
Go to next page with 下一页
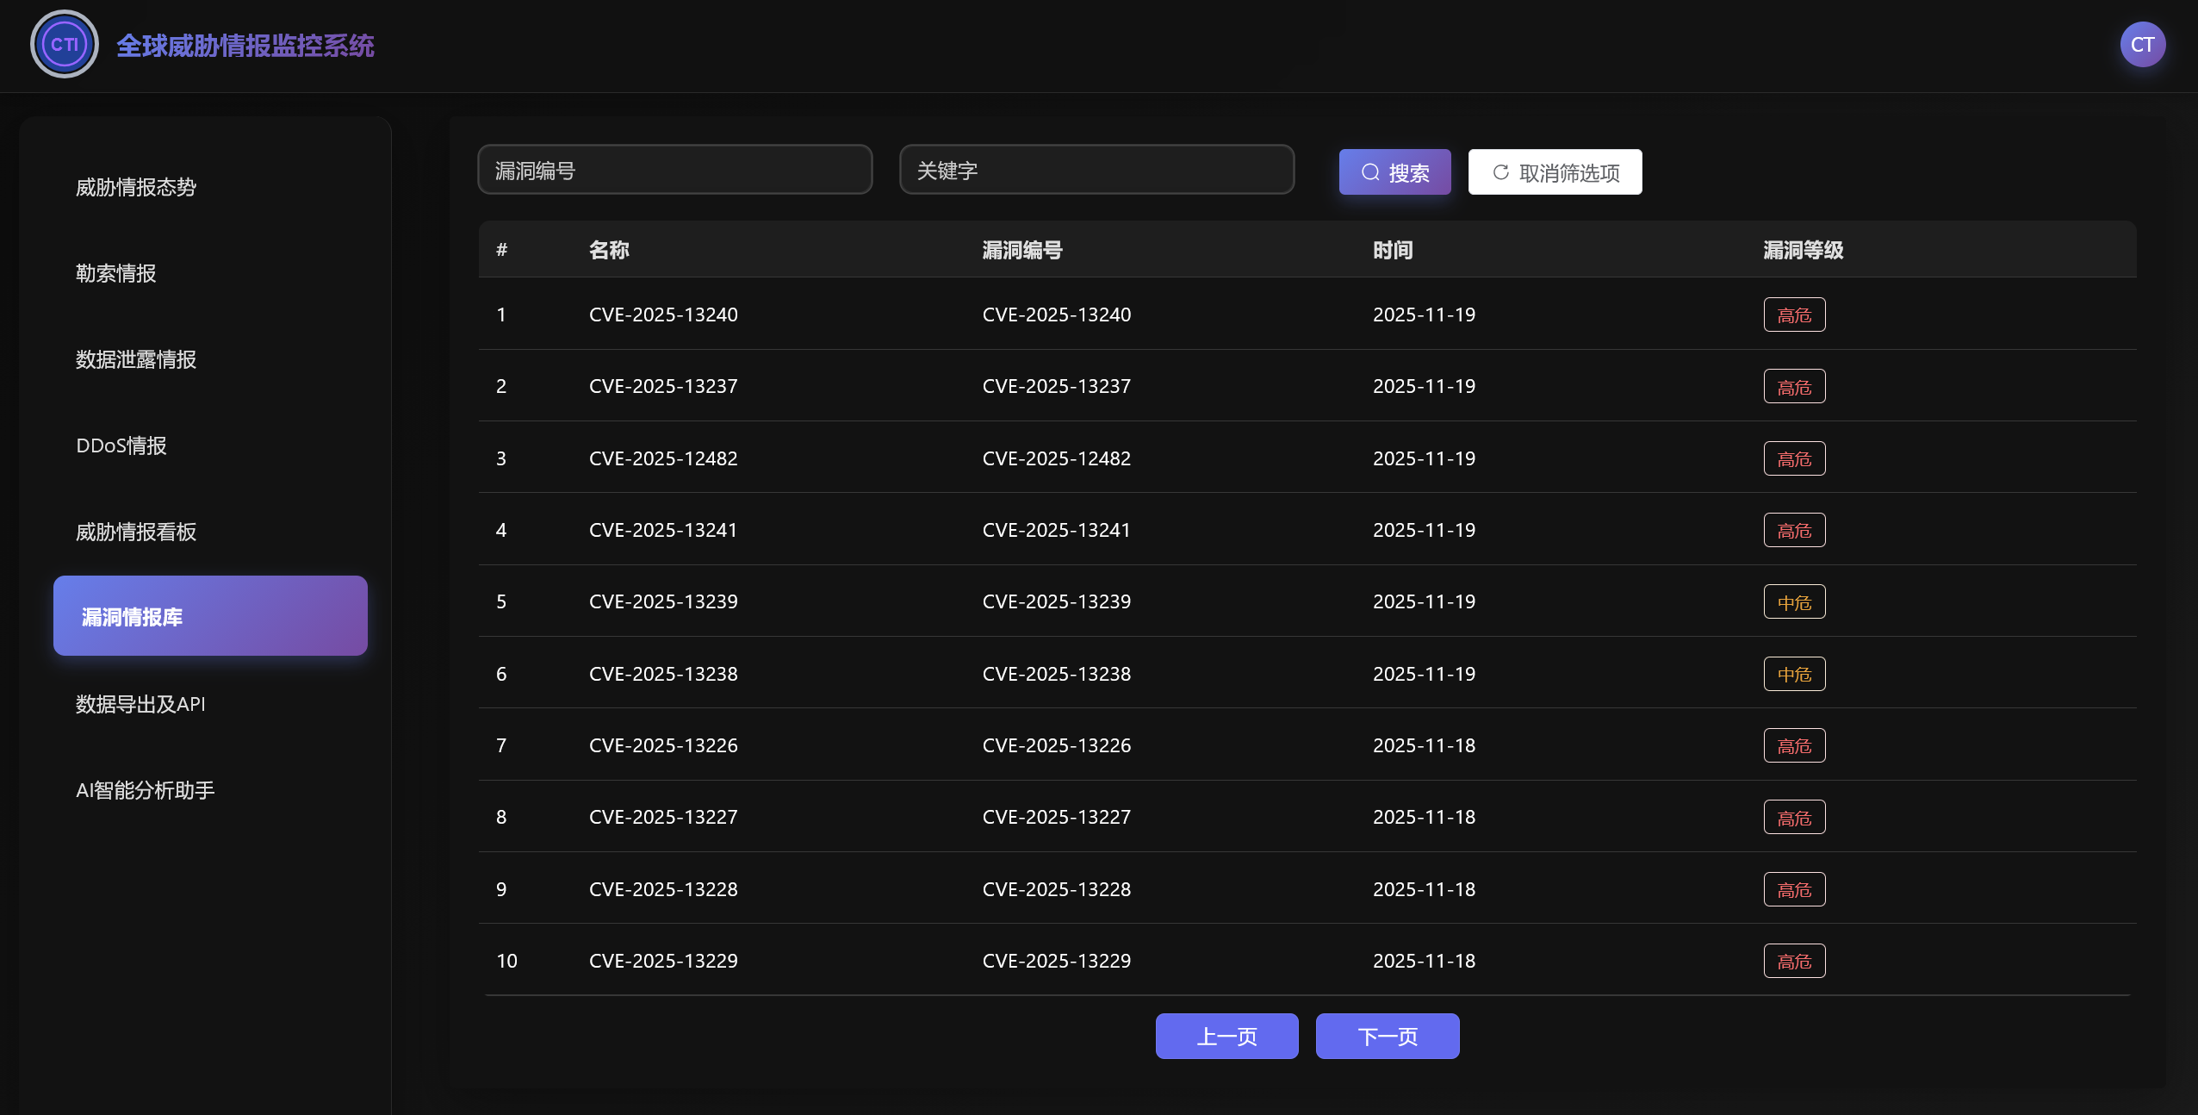[x=1387, y=1036]
